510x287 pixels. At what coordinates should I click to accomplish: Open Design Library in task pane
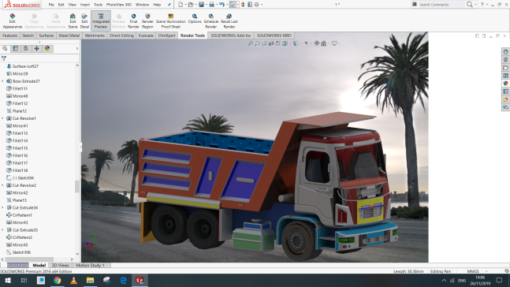[x=505, y=60]
